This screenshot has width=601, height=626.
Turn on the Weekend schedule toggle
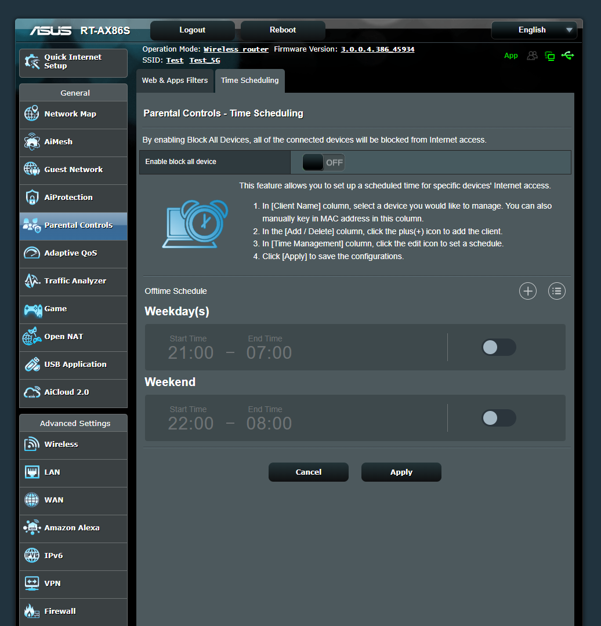[499, 418]
